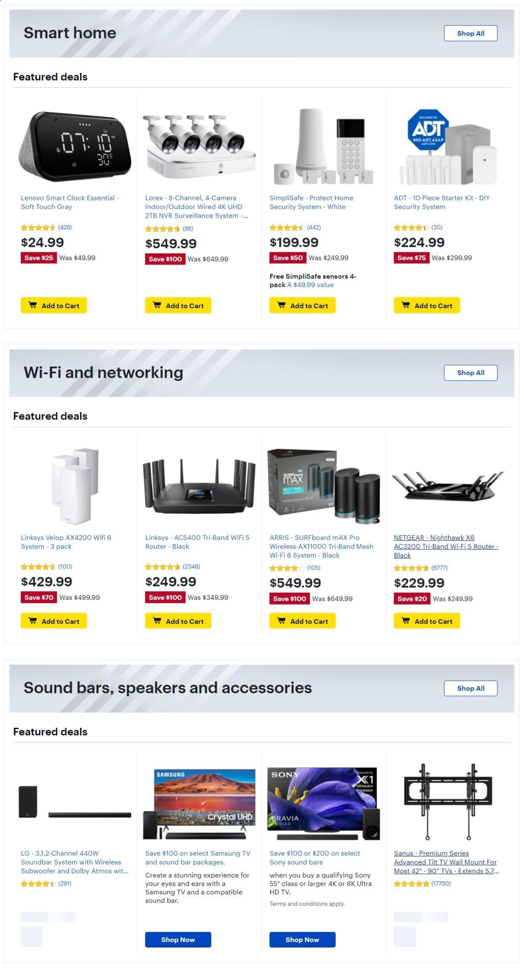Click cart icon on SimpliSafe Add to Cart
524x975 pixels.
[281, 305]
